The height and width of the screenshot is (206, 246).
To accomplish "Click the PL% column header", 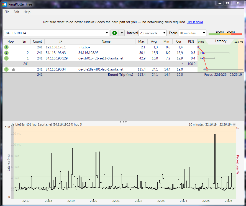I will click(x=191, y=41).
